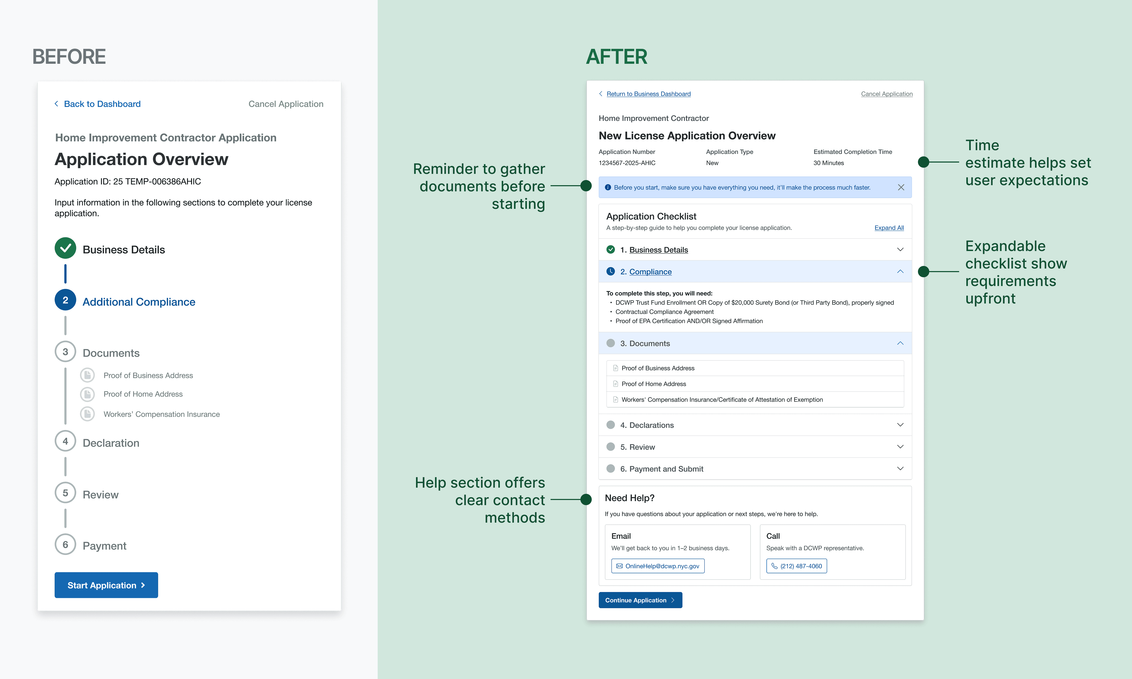Click step 5 Review circle in stepper
This screenshot has height=679, width=1132.
tap(65, 493)
